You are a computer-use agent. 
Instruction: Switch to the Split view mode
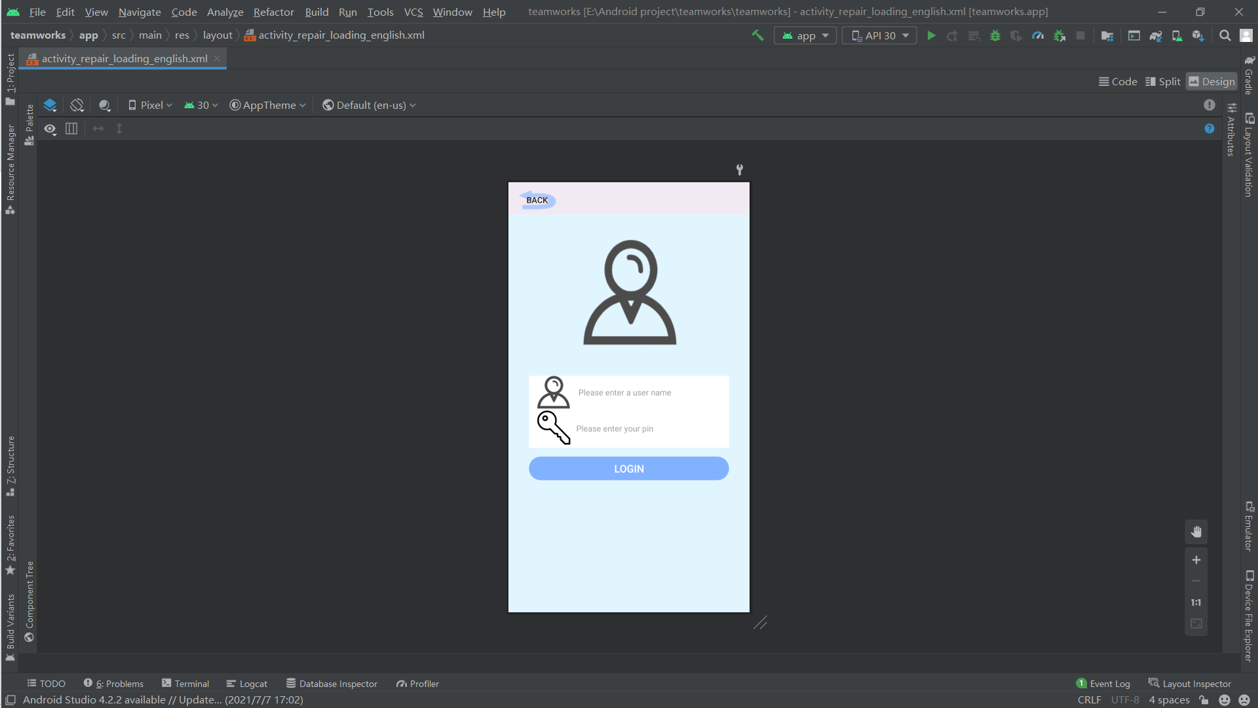[x=1162, y=81]
